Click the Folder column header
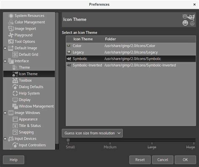The image size is (199, 167). pos(149,39)
